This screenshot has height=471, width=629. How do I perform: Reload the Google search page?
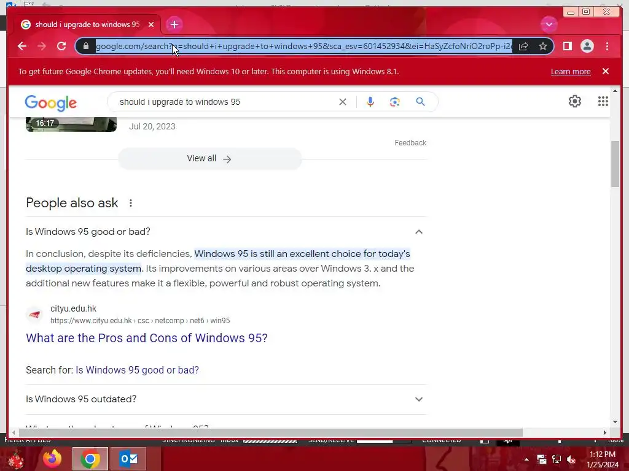[x=61, y=46]
